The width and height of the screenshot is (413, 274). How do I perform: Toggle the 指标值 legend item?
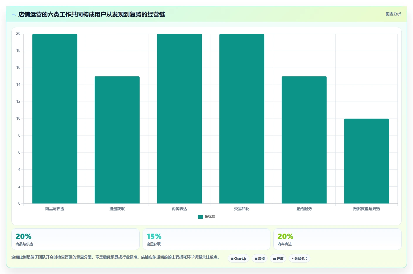(x=206, y=217)
